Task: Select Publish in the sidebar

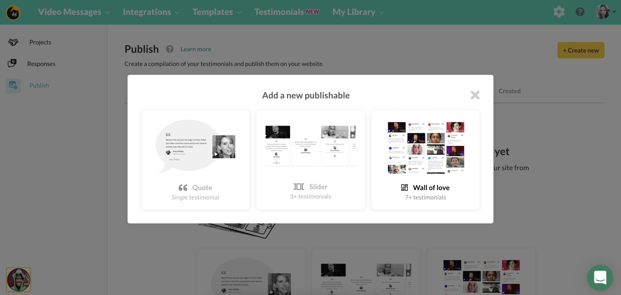Action: click(39, 85)
